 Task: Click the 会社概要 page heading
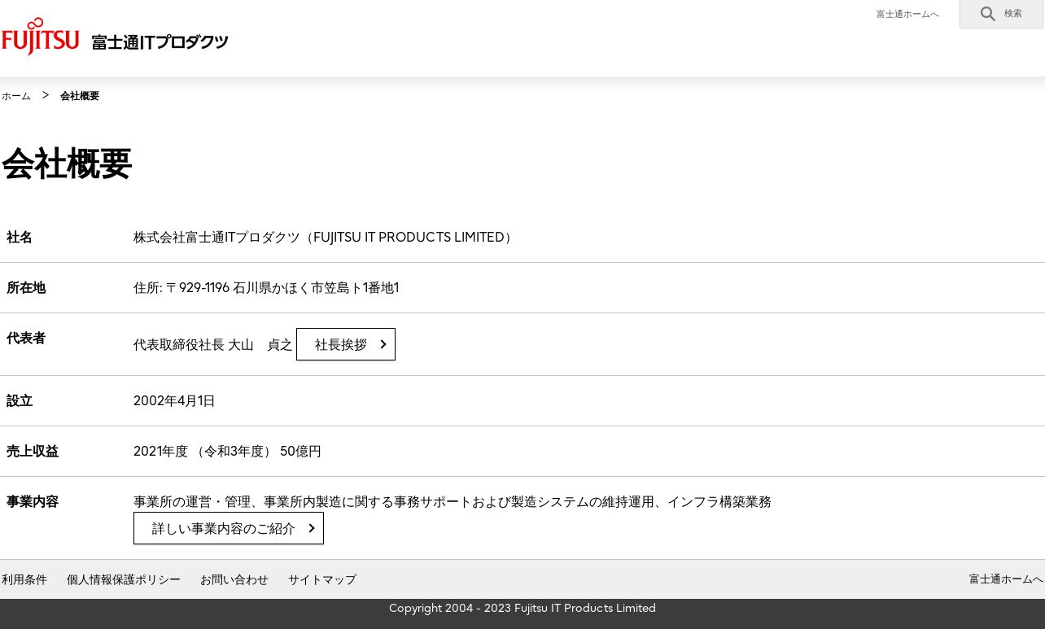click(x=67, y=164)
